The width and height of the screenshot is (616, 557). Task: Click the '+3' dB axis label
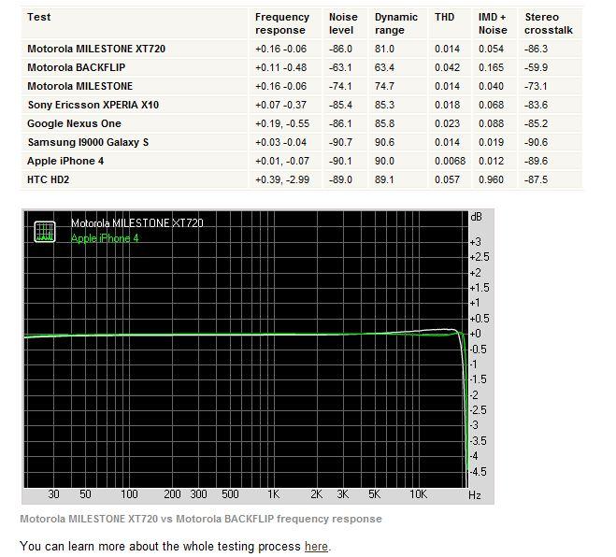coord(476,242)
